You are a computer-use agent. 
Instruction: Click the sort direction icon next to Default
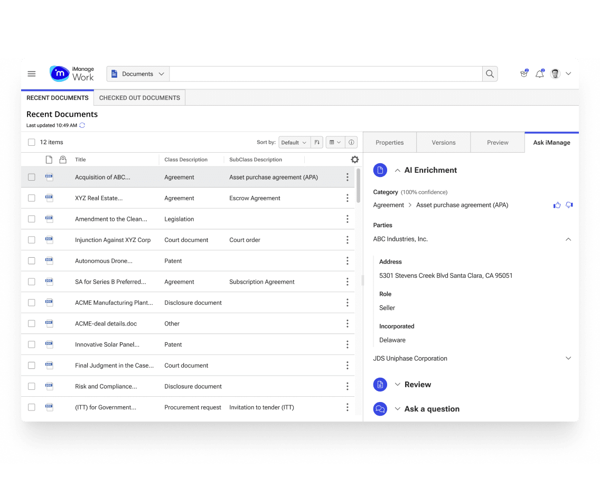coord(317,142)
